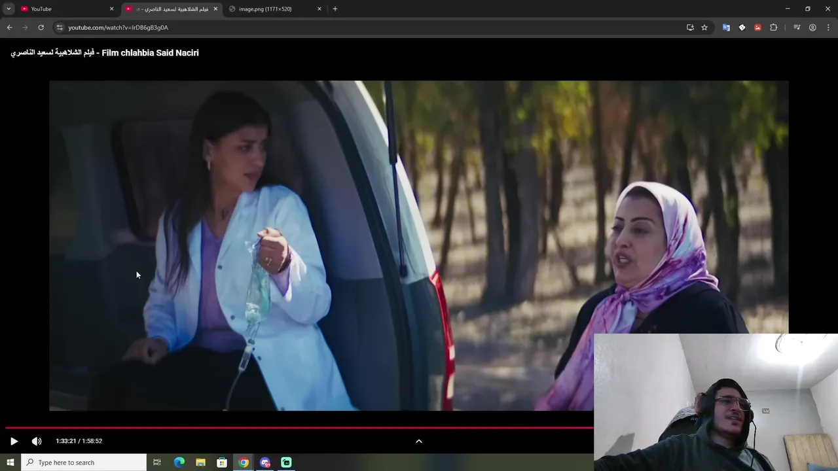Go back to previous page
The width and height of the screenshot is (838, 471).
(x=9, y=27)
